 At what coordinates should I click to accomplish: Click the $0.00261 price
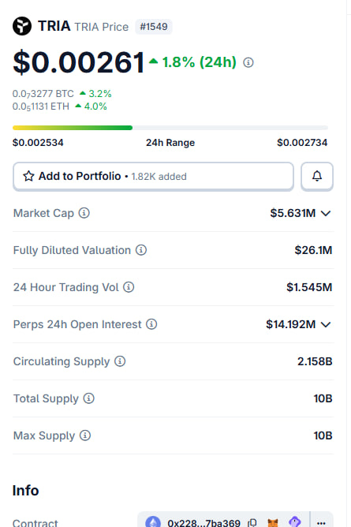pos(79,62)
